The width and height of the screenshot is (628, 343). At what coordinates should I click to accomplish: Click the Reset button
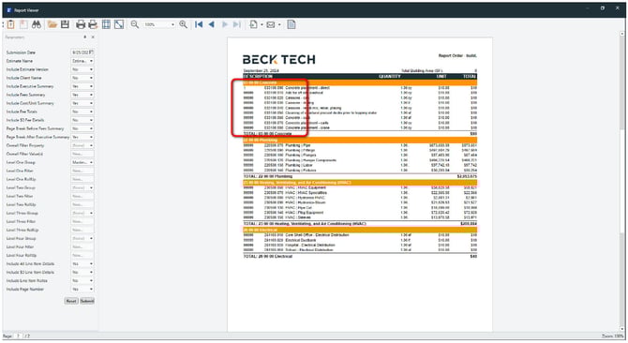[71, 301]
